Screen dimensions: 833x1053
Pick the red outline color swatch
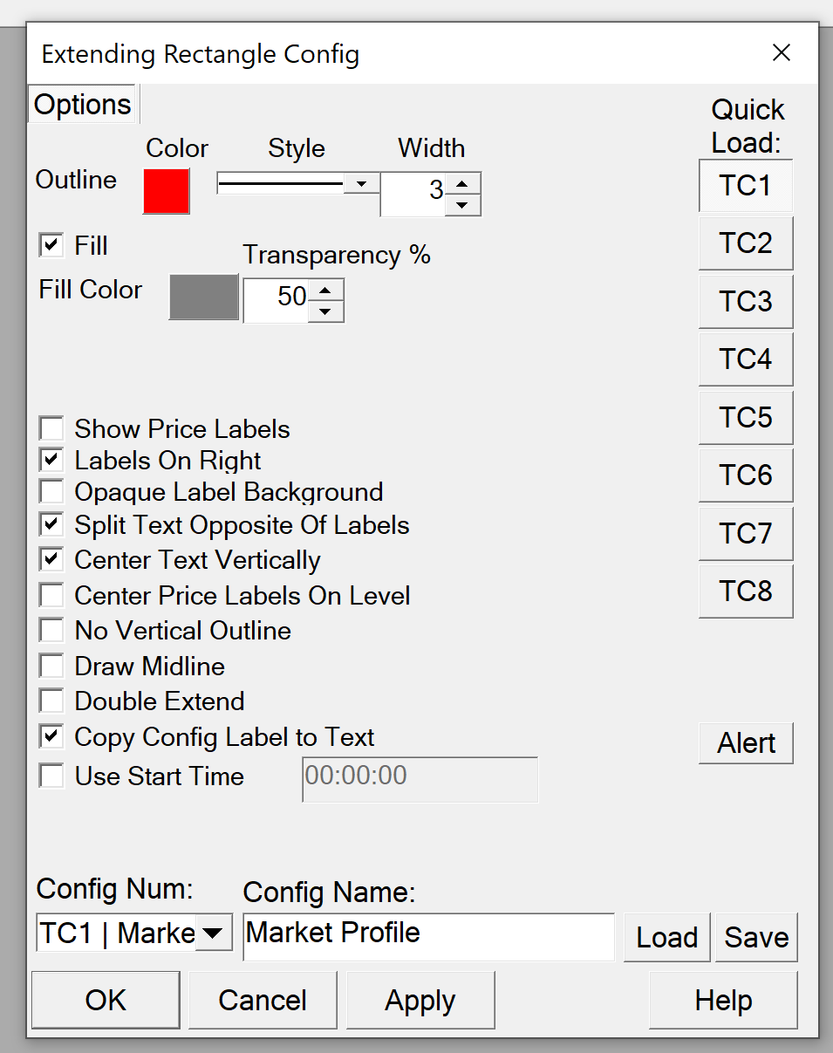click(167, 191)
